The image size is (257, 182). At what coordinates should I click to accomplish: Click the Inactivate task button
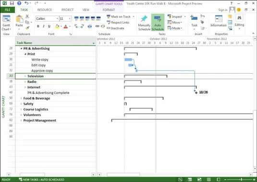tap(116, 28)
